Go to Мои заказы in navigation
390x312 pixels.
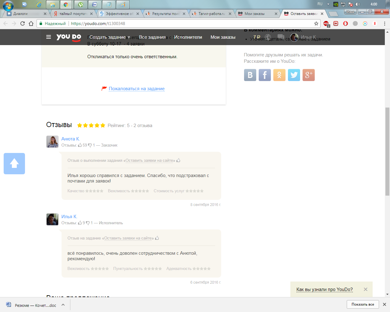point(223,37)
